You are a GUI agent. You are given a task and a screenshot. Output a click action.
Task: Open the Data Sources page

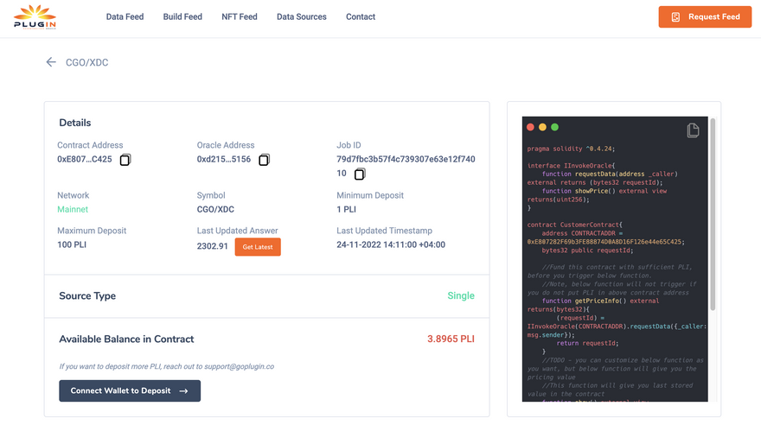click(x=302, y=16)
